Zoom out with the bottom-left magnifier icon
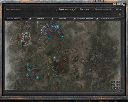Screen dimensions: 128x102 [x=112, y=88]
